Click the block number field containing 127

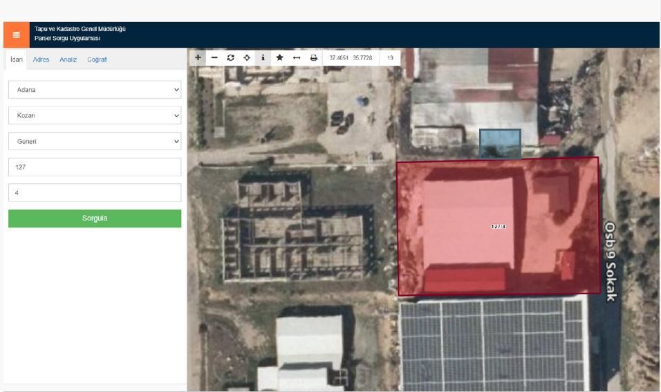(95, 167)
